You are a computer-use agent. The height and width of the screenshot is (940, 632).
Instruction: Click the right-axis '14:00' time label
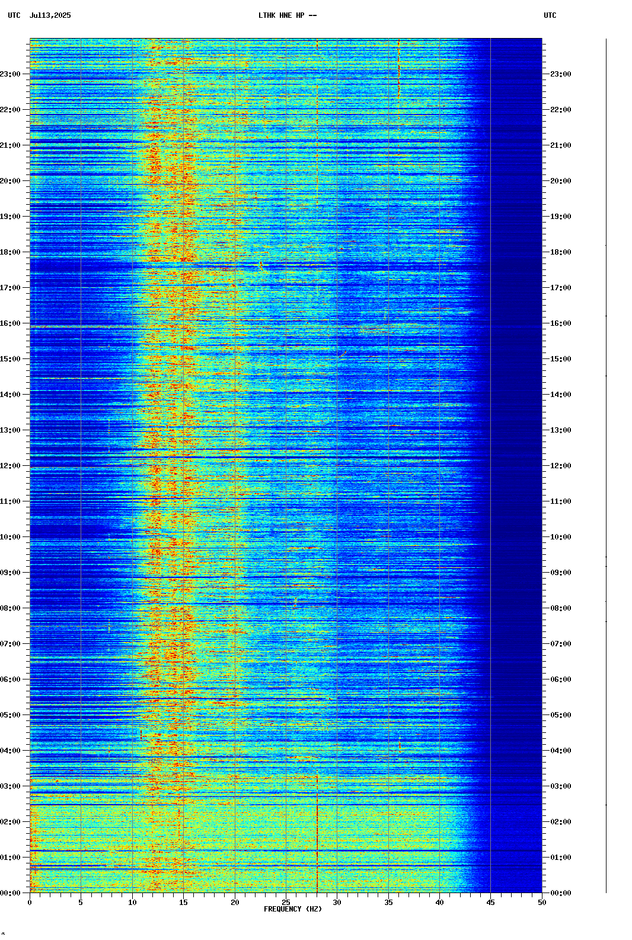tap(561, 395)
